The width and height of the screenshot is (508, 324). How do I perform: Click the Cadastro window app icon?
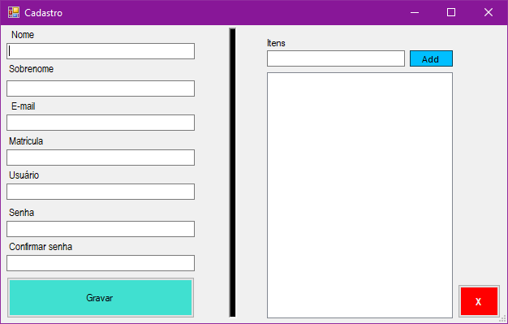(14, 12)
